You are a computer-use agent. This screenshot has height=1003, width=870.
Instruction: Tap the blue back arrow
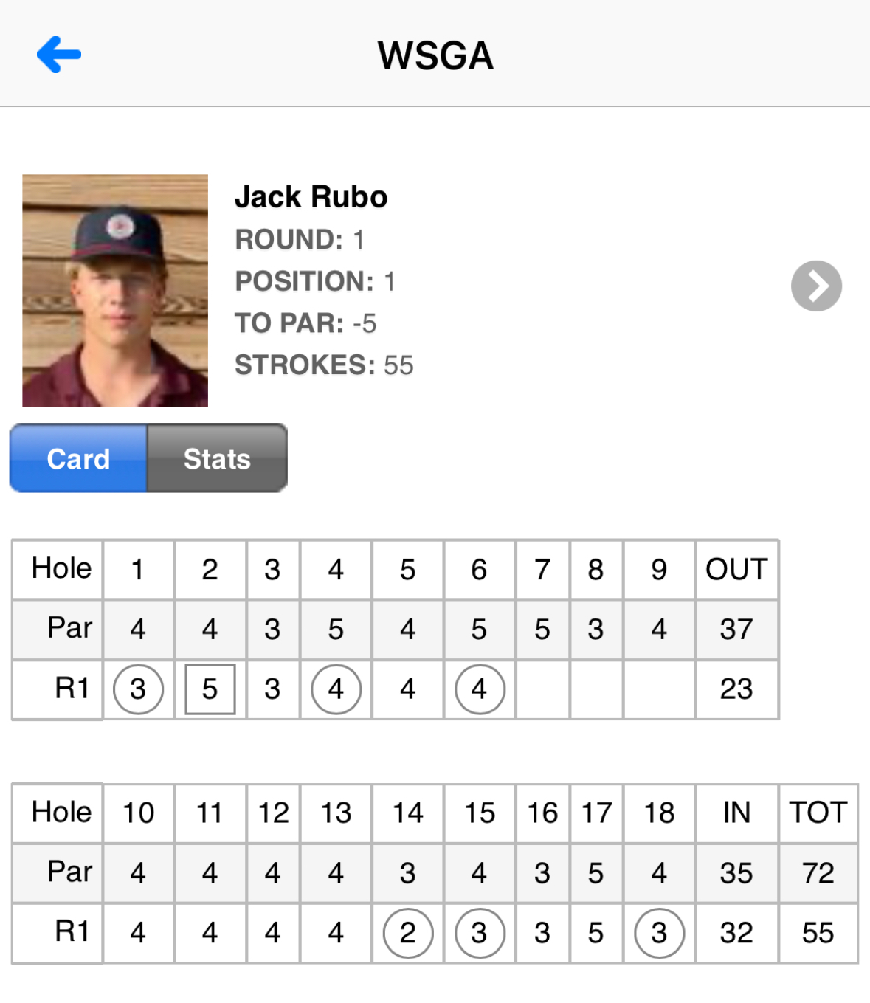(59, 54)
